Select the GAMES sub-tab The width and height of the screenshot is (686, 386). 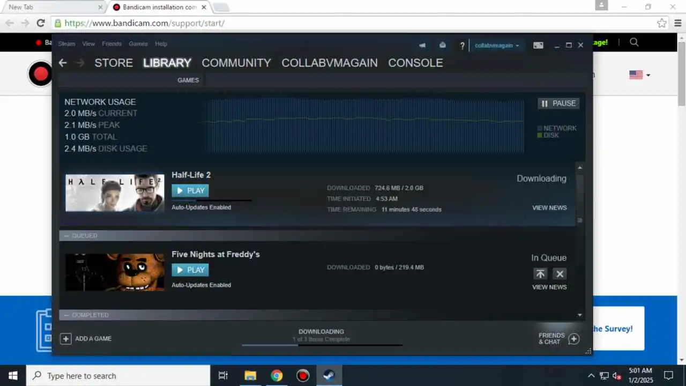coord(188,80)
